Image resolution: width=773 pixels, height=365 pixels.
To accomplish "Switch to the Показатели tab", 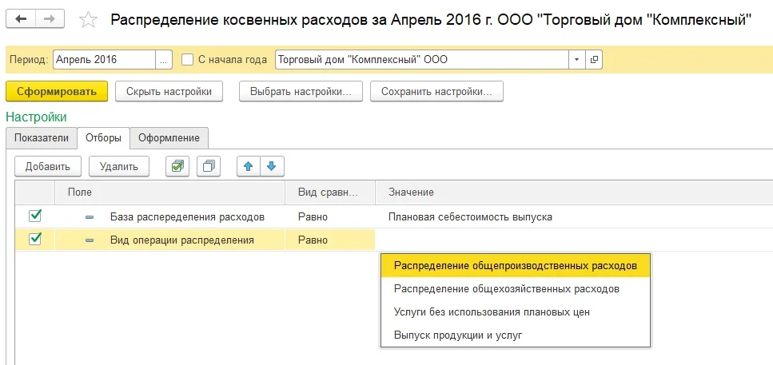I will (42, 138).
